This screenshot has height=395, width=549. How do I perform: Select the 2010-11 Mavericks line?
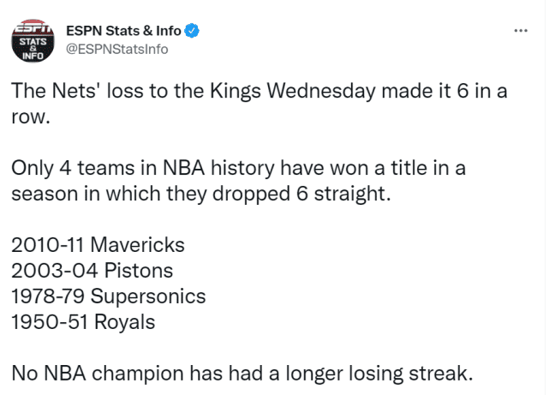click(x=98, y=245)
